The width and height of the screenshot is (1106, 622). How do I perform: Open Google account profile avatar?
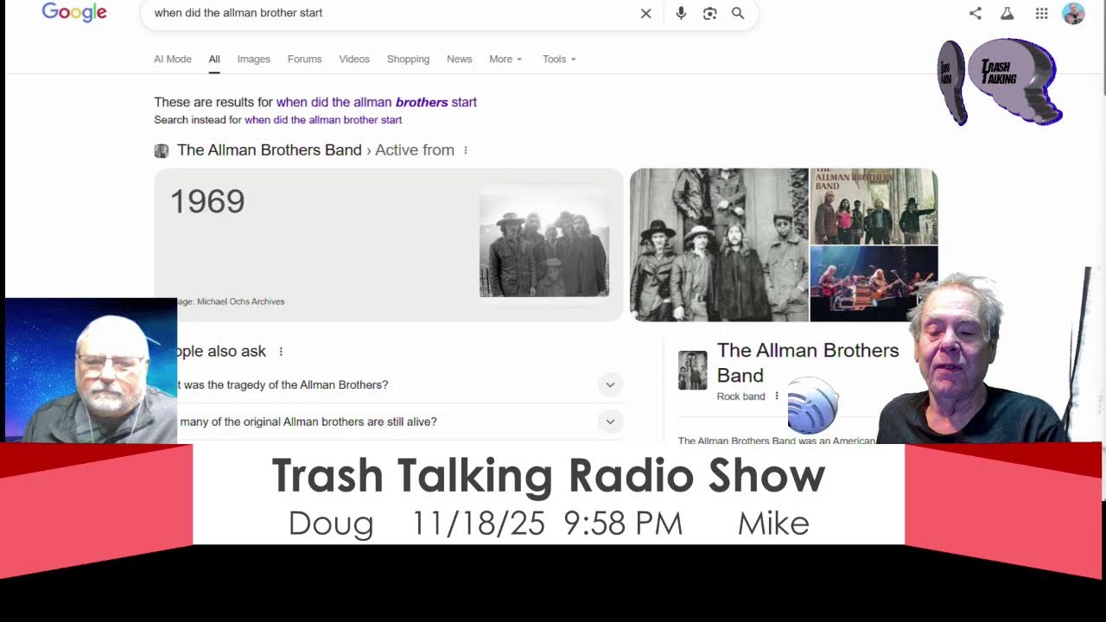1073,13
